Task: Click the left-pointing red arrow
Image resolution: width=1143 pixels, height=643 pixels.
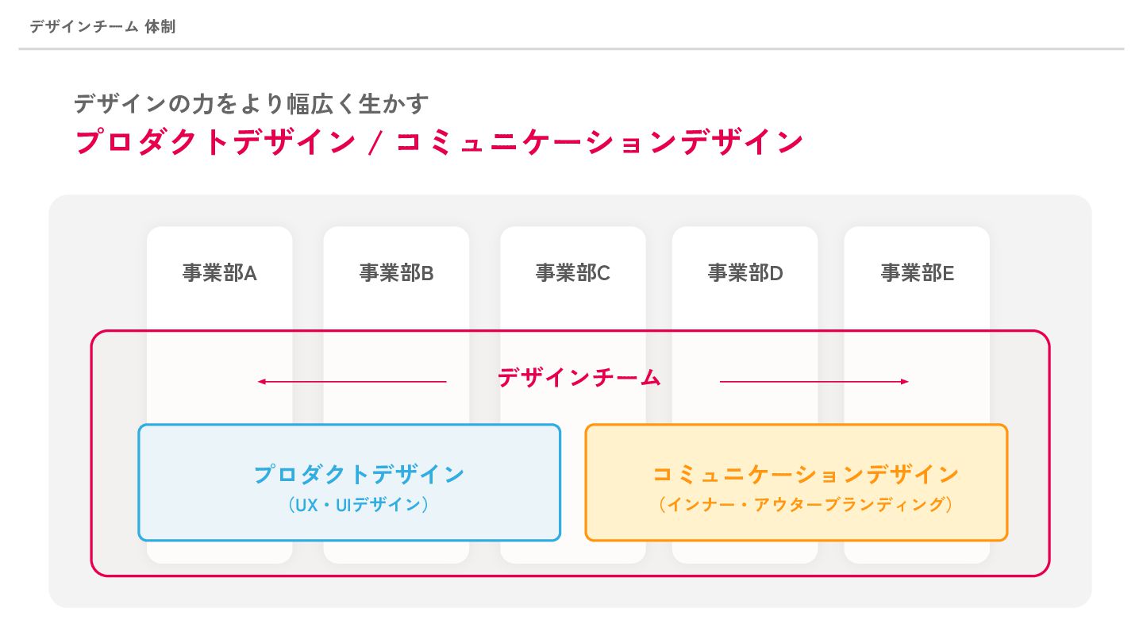Action: coord(352,382)
